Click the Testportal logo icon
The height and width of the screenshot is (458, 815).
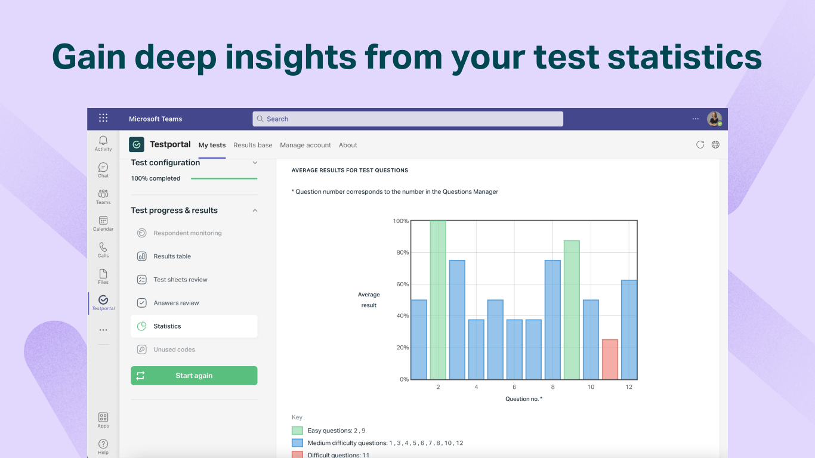click(x=137, y=144)
